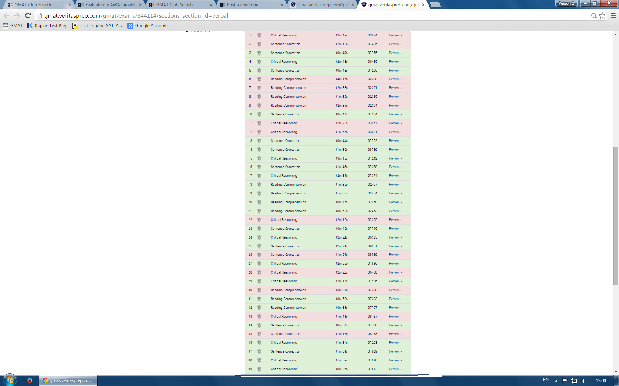Bookmark this page with the star icon
The width and height of the screenshot is (619, 386).
(602, 15)
